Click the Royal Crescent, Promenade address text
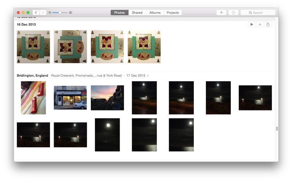Screen dimensions: 292x181 point(87,76)
